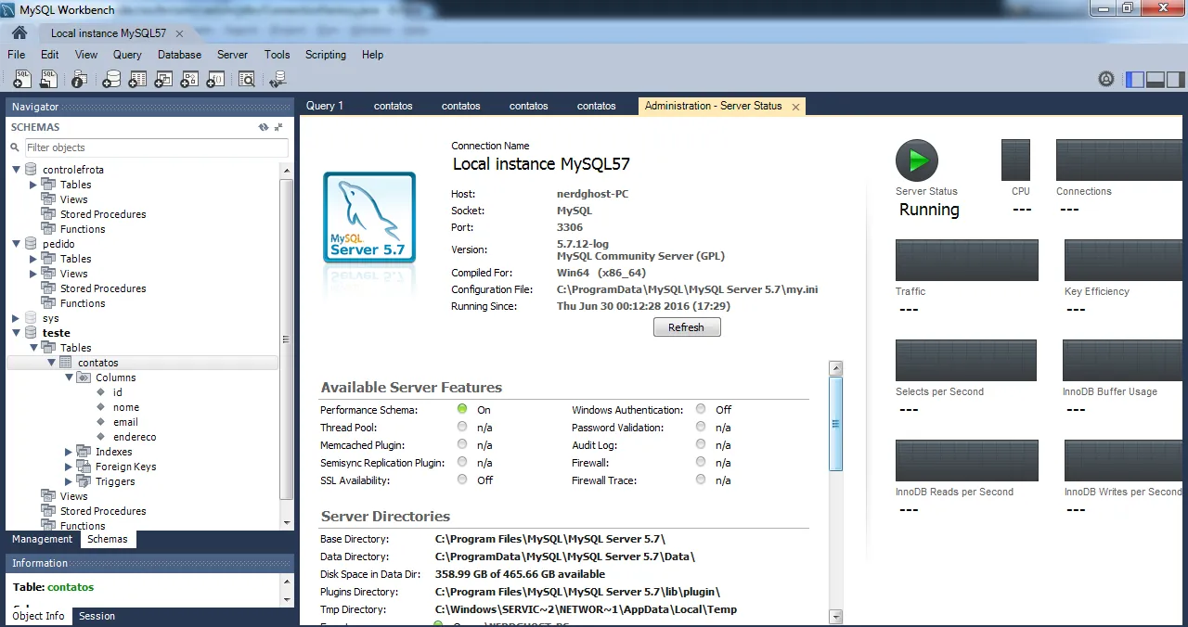
Task: Click the Windows Authentication Off indicator
Action: [701, 409]
